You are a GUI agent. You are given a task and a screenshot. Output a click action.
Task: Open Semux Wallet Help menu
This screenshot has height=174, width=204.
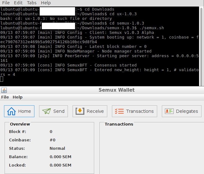point(18,97)
